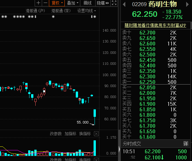The image size is (192, 161).
Task: Click 换指标 in the bottom indicator panel
Action: pos(85,159)
